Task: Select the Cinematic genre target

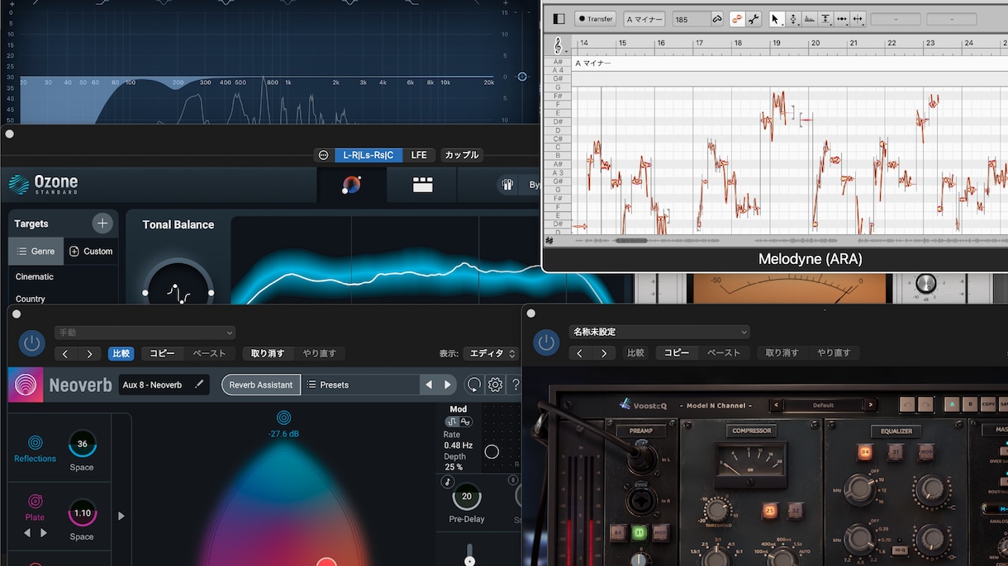Action: pyautogui.click(x=35, y=276)
